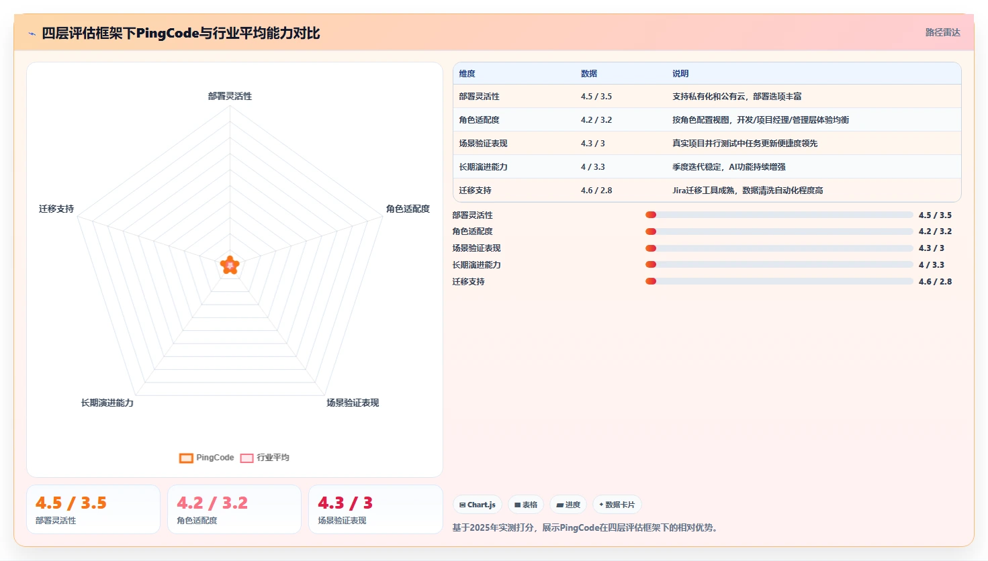Select the 角色适配度 table row cell
This screenshot has height=561, width=988.
pyautogui.click(x=480, y=120)
